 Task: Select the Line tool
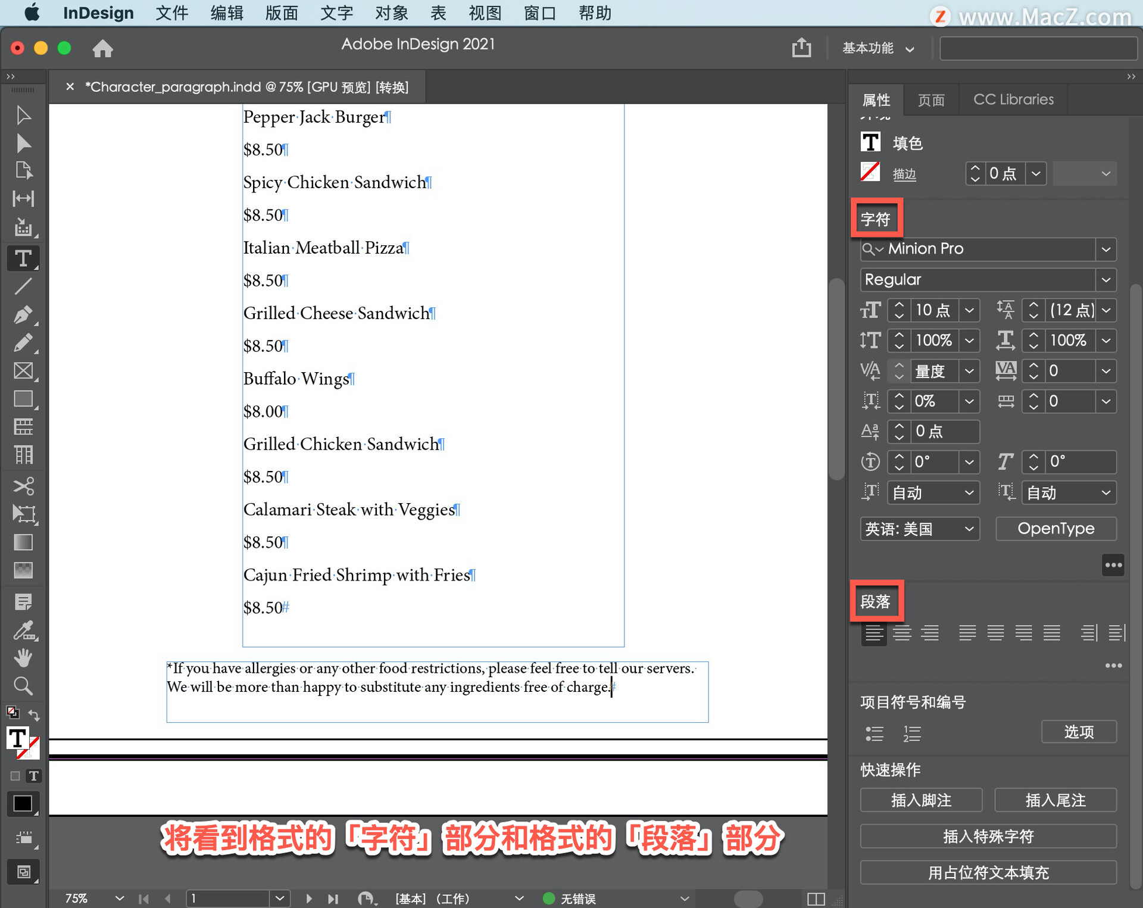[23, 286]
